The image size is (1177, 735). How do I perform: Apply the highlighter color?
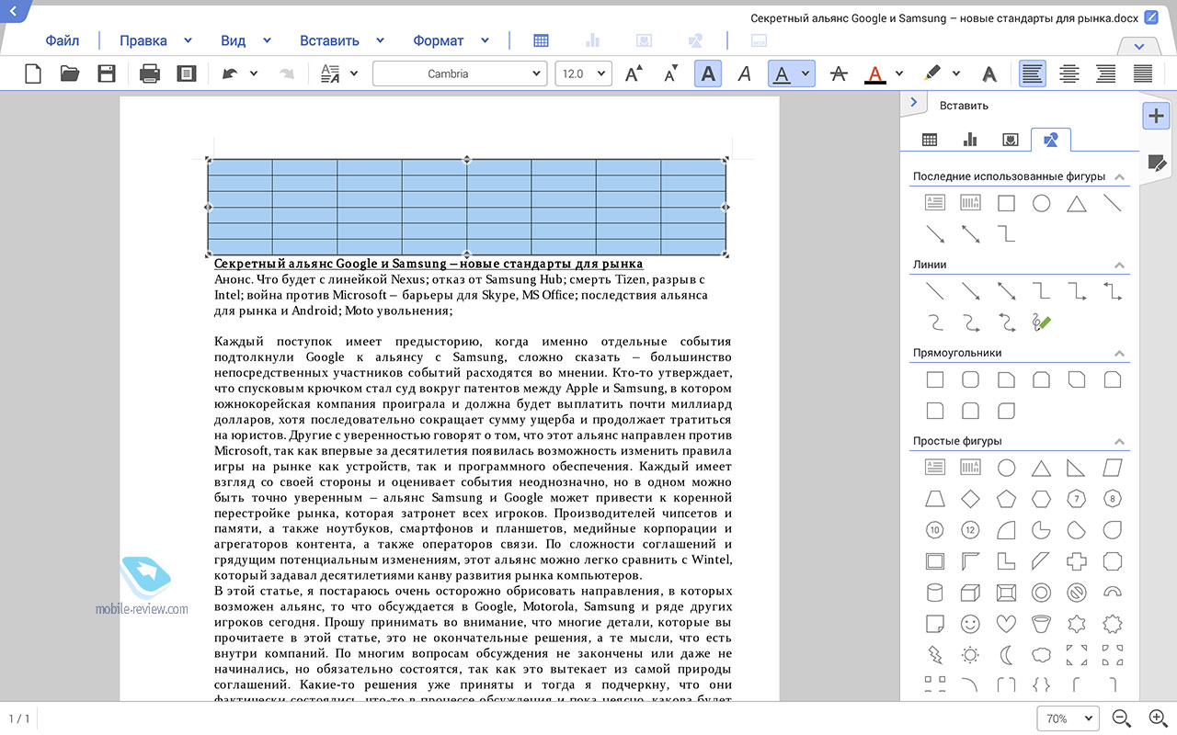tap(932, 73)
